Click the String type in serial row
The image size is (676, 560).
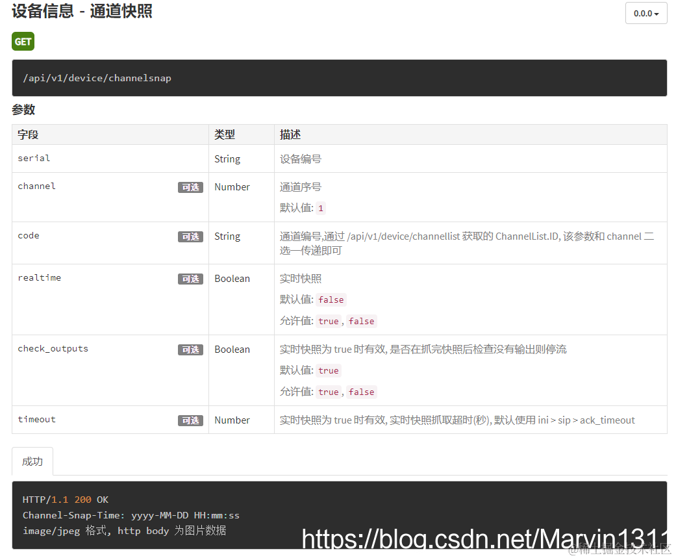(227, 159)
